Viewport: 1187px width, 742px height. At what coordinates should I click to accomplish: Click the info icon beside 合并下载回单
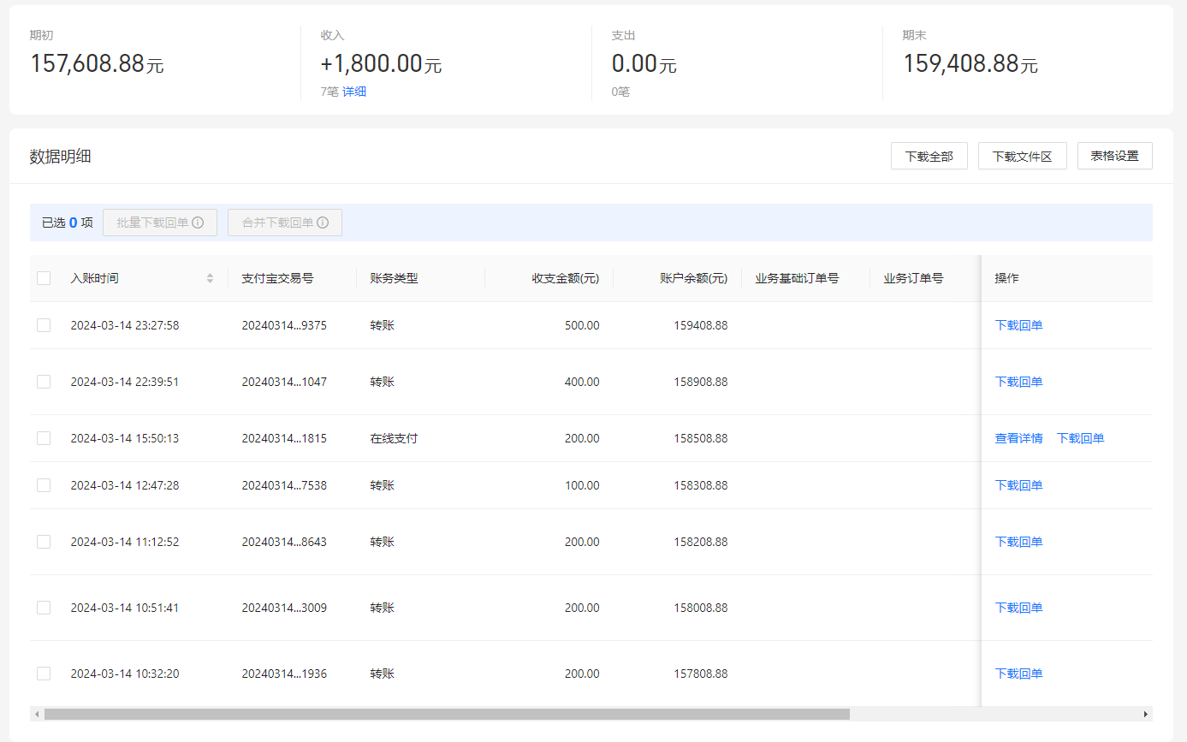tap(323, 223)
